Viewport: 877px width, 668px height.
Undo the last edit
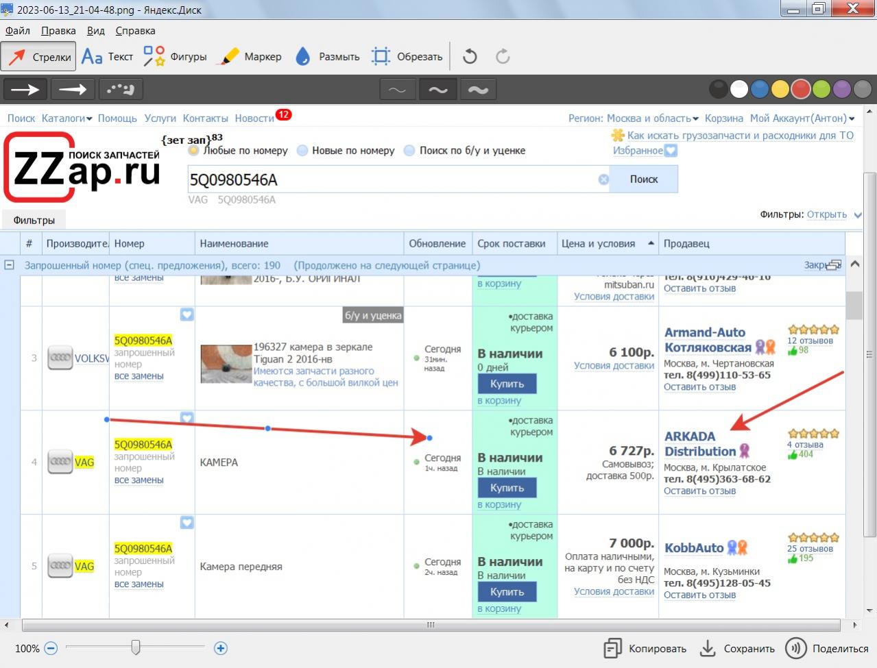point(470,57)
